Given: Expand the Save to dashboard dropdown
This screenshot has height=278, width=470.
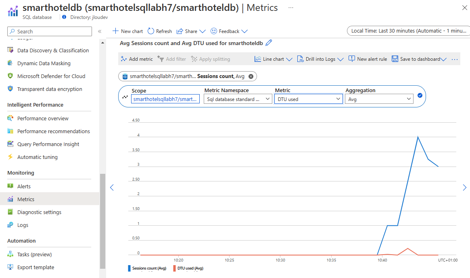Looking at the screenshot, I should click(x=443, y=59).
